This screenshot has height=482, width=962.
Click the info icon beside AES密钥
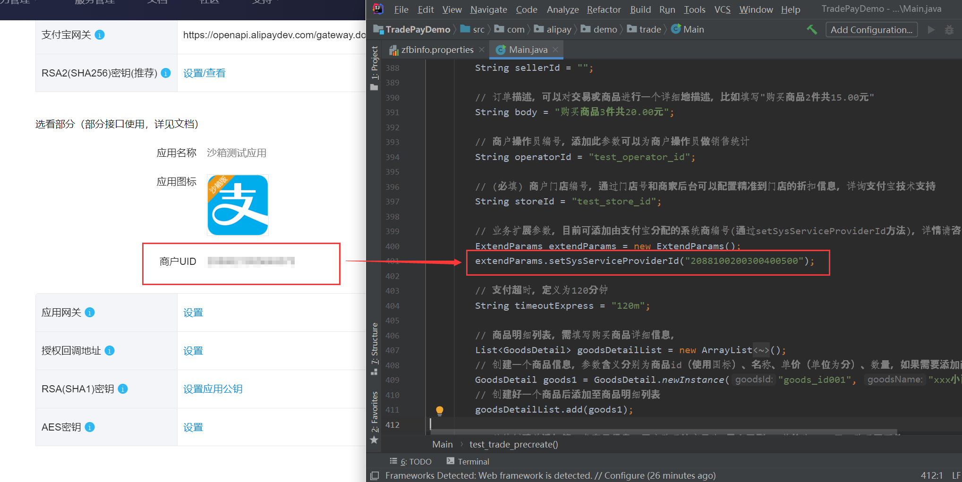[90, 427]
